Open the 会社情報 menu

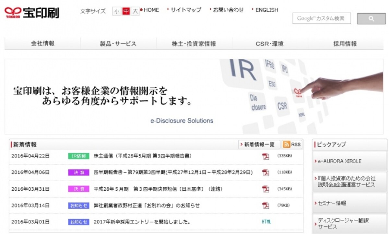pyautogui.click(x=43, y=44)
